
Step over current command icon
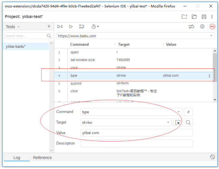tap(82, 26)
